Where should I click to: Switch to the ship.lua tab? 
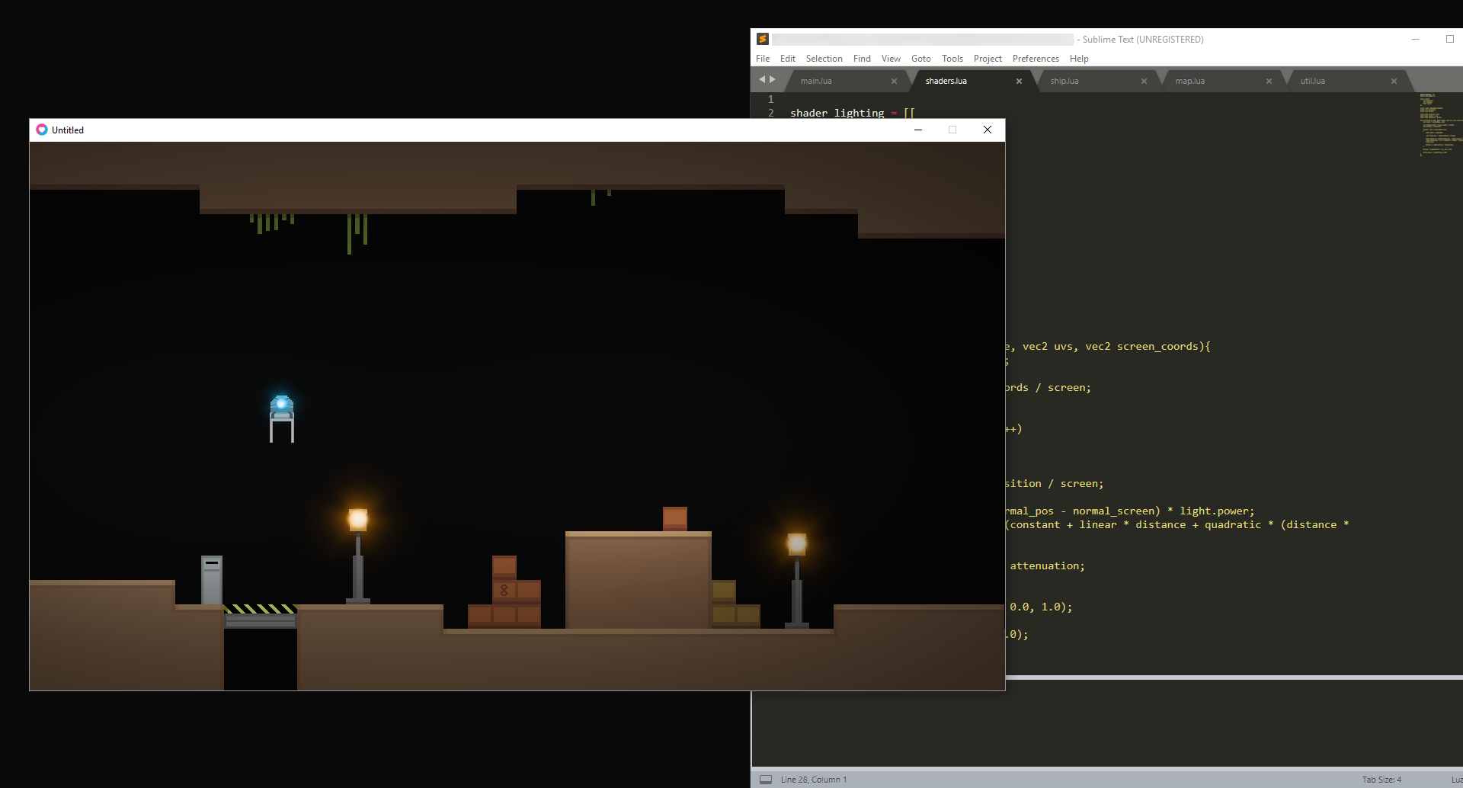(1064, 82)
